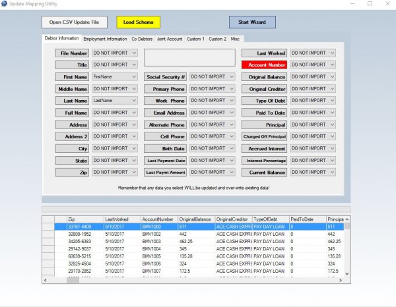Go to Custom 1 tab
This screenshot has width=396, height=307.
tap(195, 39)
